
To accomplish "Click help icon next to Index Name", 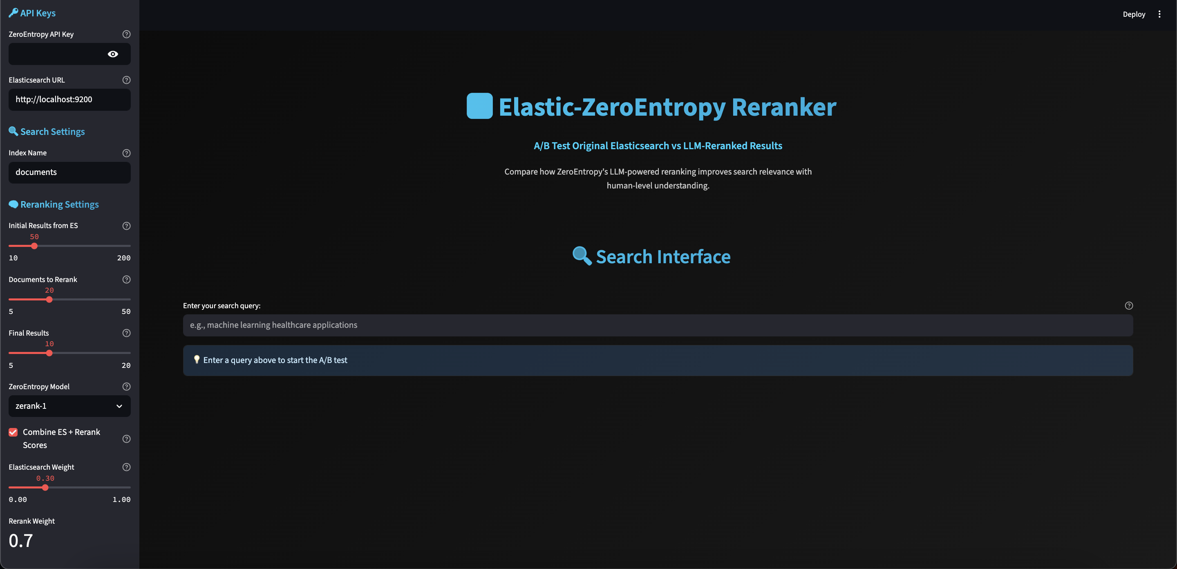I will click(127, 153).
